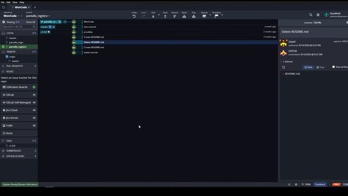348x196 pixels.
Task: Connect Jira Cloud with login icon
Action: click(34, 110)
